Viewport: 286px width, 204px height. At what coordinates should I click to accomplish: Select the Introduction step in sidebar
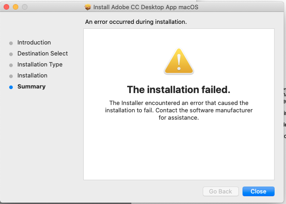click(x=34, y=43)
